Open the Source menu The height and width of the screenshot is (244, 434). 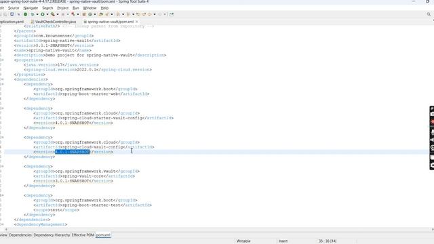(14, 8)
